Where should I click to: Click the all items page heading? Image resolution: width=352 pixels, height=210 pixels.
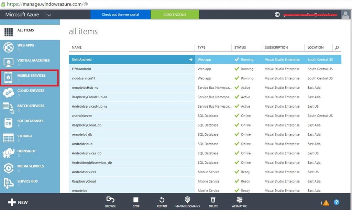pos(83,31)
